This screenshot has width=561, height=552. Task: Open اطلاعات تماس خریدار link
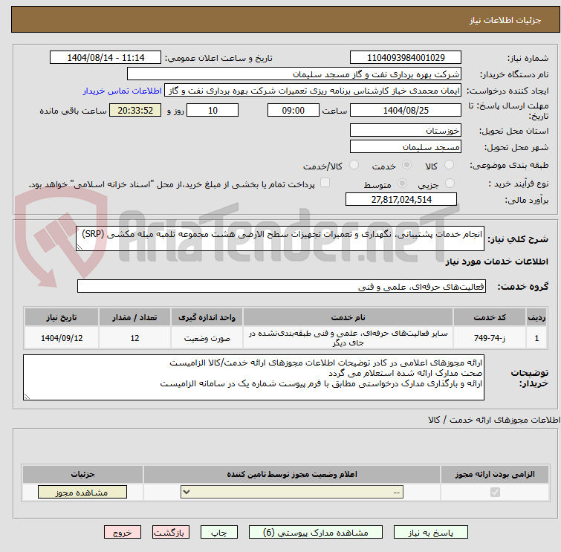[x=123, y=91]
